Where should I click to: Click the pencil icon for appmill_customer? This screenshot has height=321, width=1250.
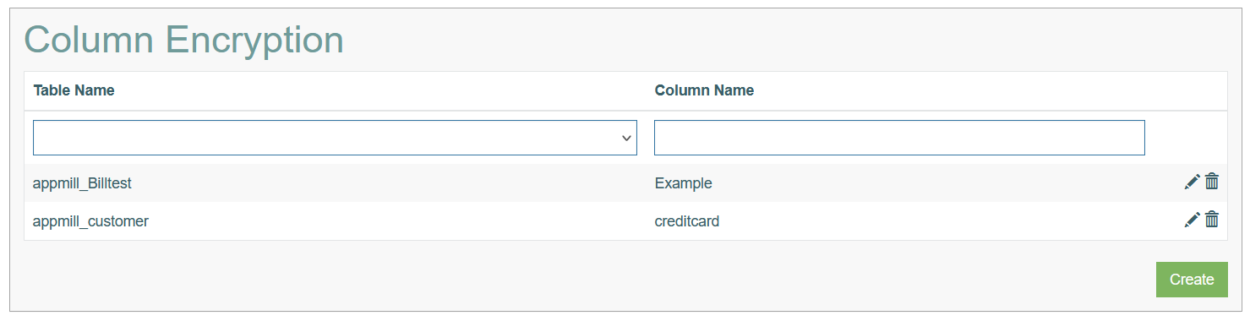[1192, 220]
